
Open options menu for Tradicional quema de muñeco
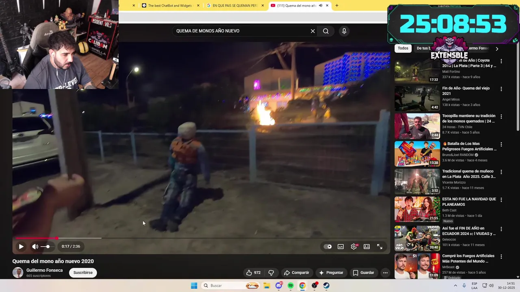pyautogui.click(x=501, y=172)
